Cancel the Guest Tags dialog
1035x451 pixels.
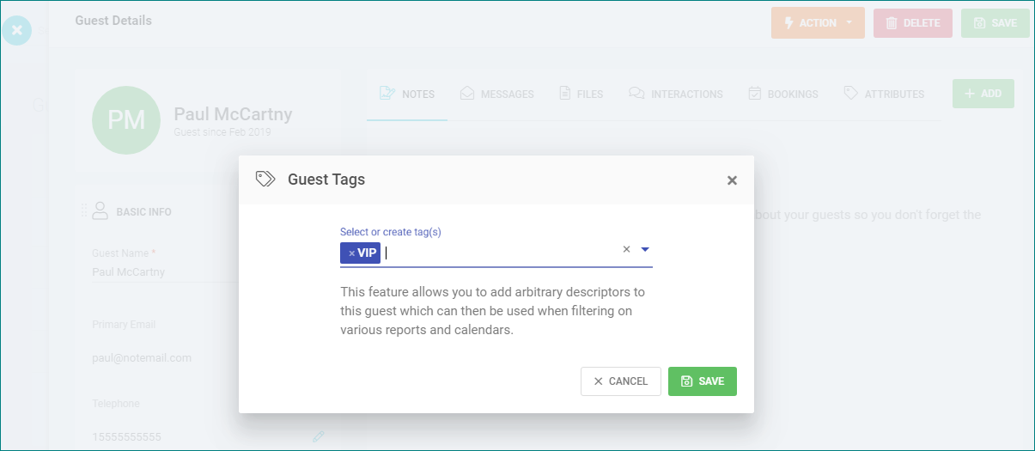point(620,381)
